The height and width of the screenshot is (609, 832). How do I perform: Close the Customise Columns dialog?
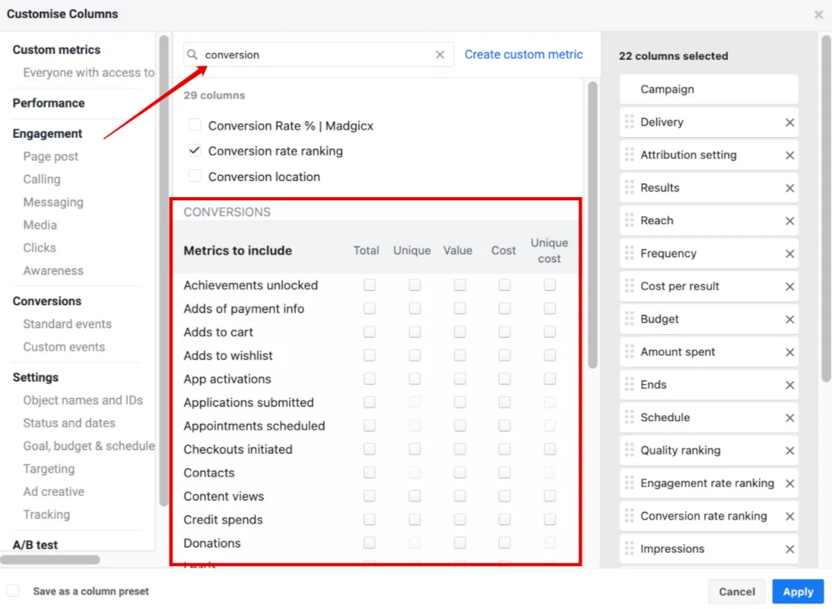point(818,15)
